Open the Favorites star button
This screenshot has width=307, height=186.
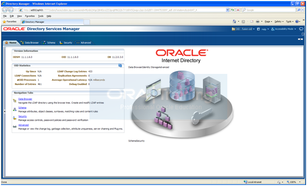9,22
